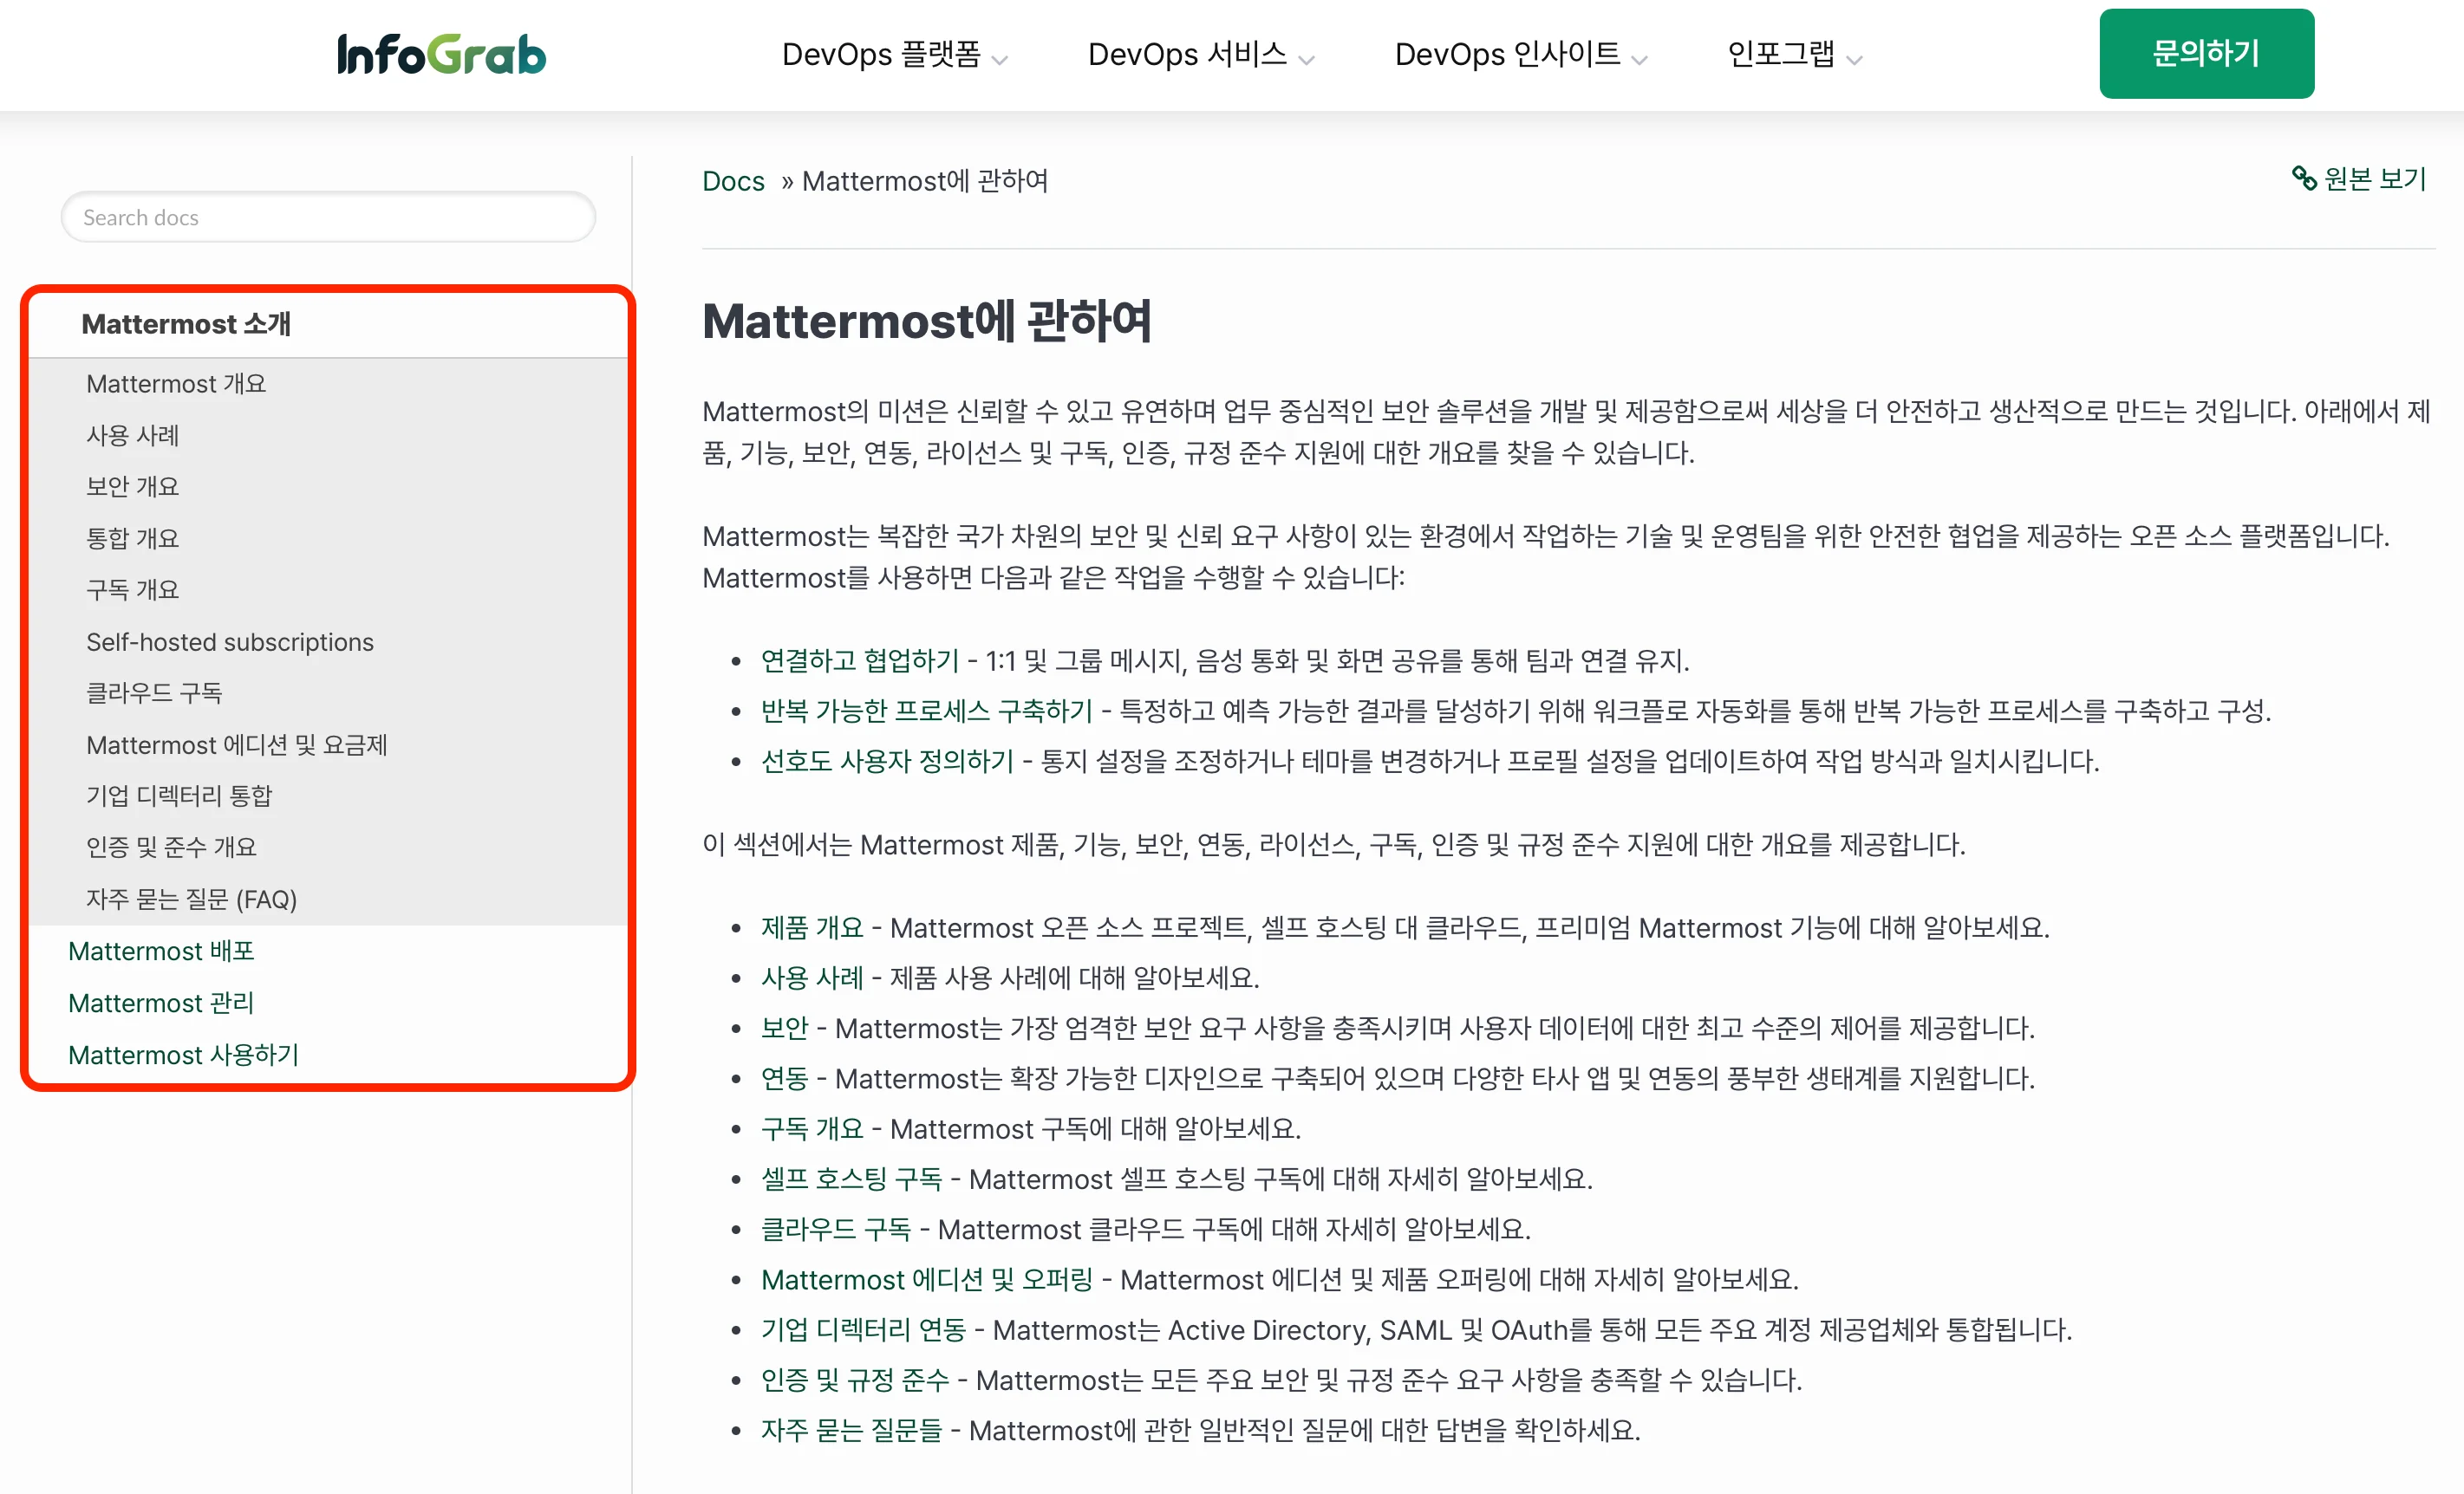Select Self-hosted subscriptions sidebar entry
This screenshot has height=1494, width=2464.
pyautogui.click(x=230, y=641)
